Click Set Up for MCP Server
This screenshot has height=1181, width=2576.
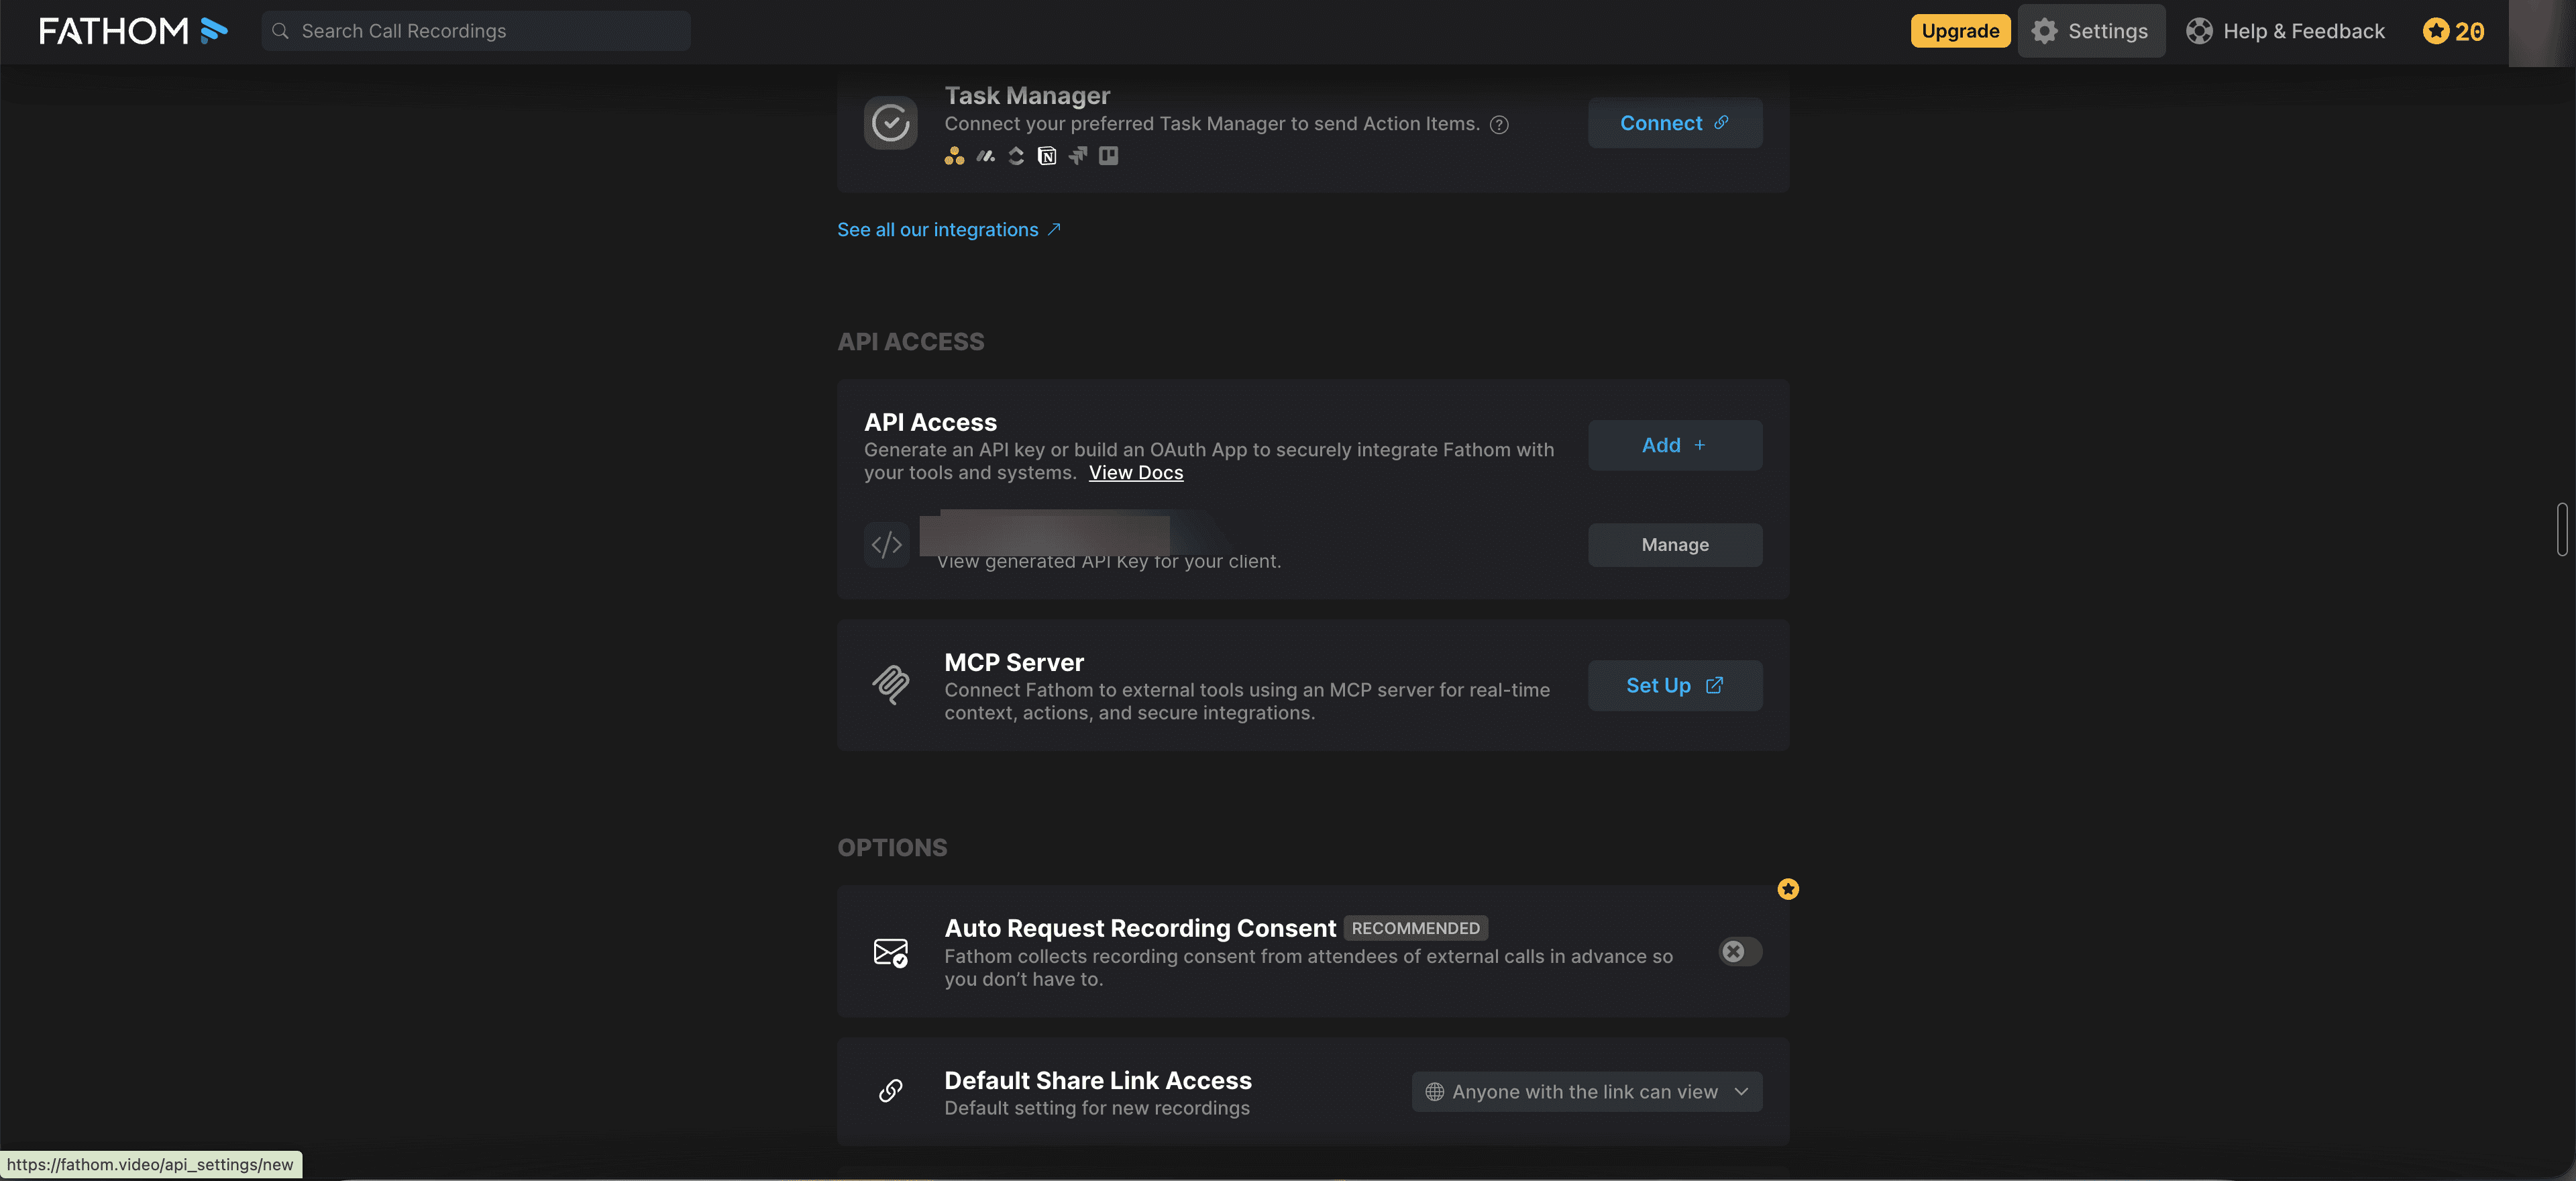pyautogui.click(x=1675, y=686)
